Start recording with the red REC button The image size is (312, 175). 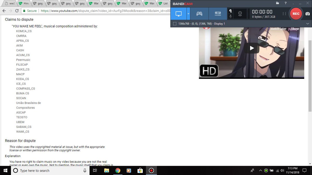tap(296, 14)
